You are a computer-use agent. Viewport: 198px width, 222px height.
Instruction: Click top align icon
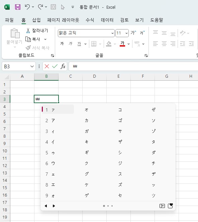coord(156,32)
